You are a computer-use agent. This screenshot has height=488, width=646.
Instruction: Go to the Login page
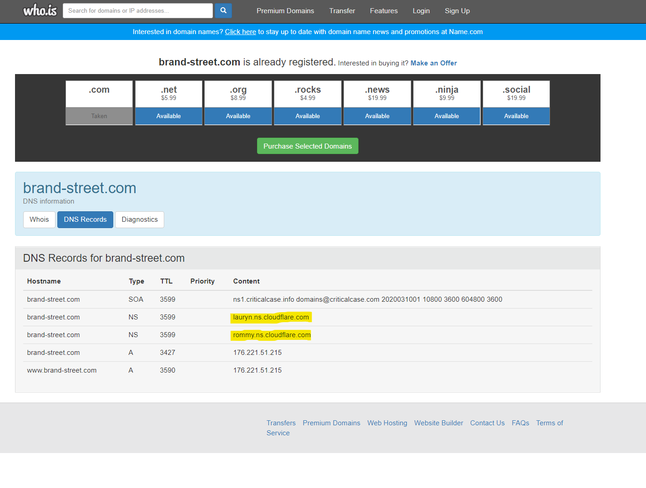point(421,11)
